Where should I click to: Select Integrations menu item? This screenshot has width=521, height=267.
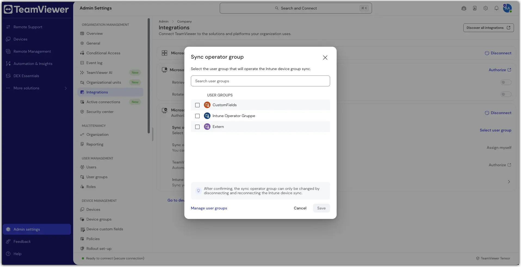(x=110, y=92)
